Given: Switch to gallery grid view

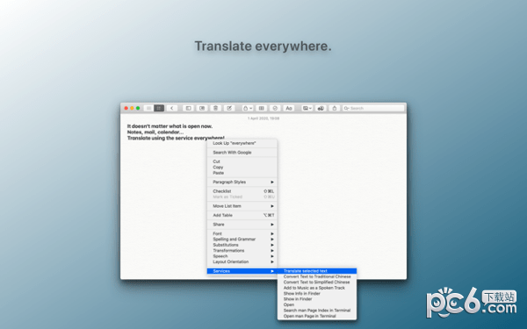Looking at the screenshot, I should tap(159, 108).
